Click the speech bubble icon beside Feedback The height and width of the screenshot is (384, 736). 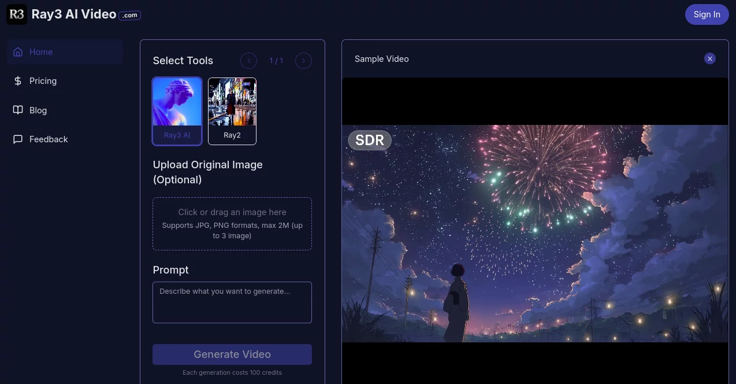pyautogui.click(x=17, y=139)
